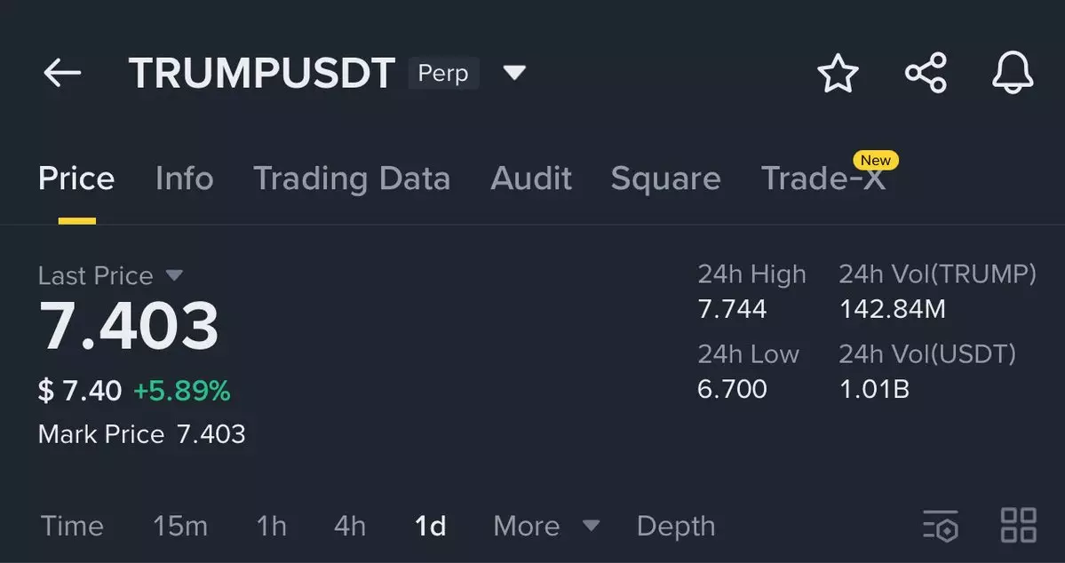Switch to the Info tab
This screenshot has width=1065, height=563.
(x=184, y=178)
